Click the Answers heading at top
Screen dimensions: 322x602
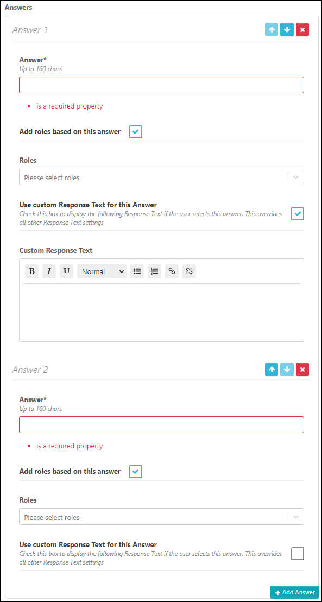pos(18,7)
